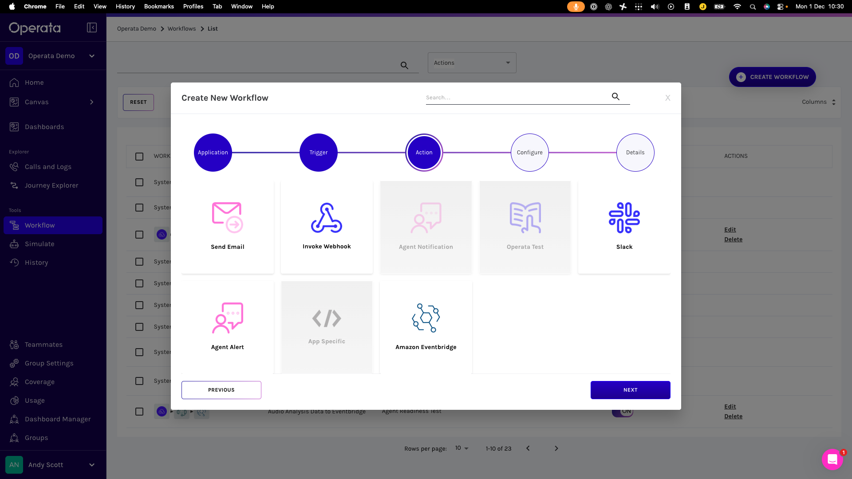Go to the Trigger step
The height and width of the screenshot is (479, 852).
(x=319, y=153)
